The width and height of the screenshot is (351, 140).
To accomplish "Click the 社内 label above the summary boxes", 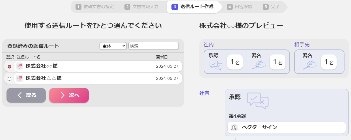I will point(208,45).
